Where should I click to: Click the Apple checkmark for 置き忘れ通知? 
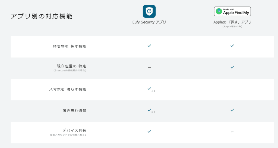(232, 110)
